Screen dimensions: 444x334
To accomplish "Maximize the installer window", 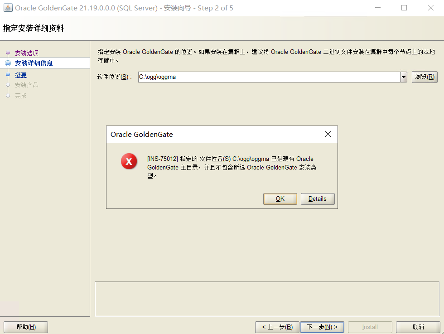I will click(x=404, y=8).
